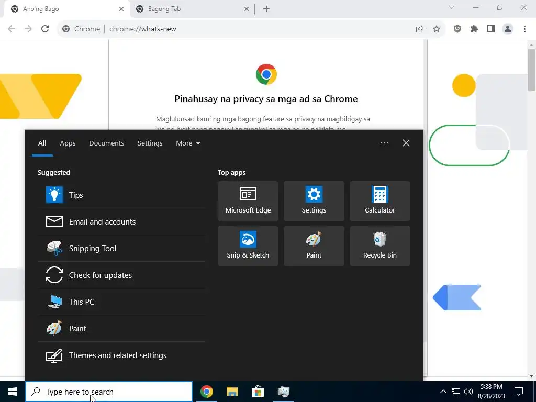
Task: Switch to Documents search filter
Action: (x=106, y=143)
